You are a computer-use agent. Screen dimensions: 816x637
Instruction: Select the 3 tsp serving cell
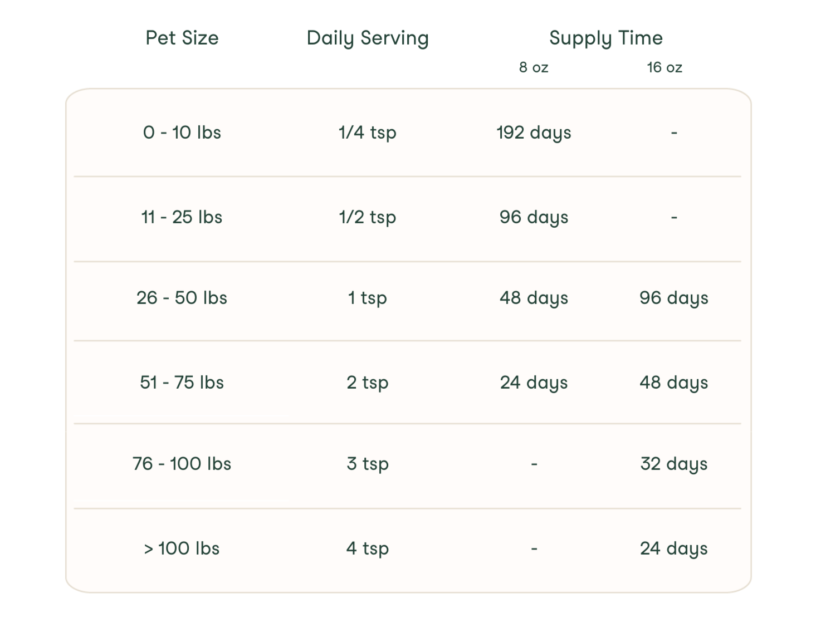pyautogui.click(x=368, y=464)
